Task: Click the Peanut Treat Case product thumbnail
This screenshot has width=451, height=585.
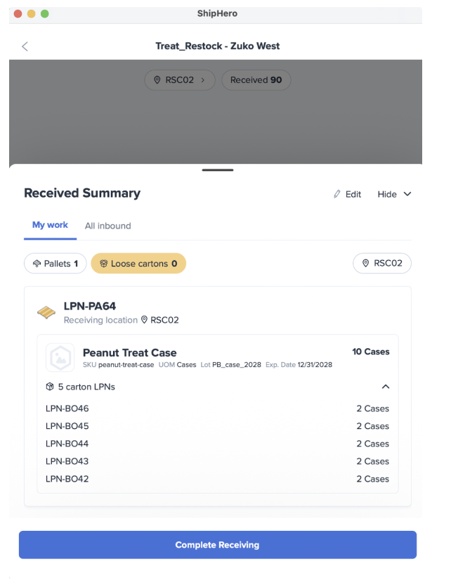Action: click(60, 358)
